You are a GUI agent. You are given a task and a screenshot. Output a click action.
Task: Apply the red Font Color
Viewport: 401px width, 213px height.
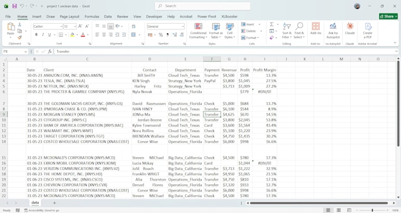(83, 35)
